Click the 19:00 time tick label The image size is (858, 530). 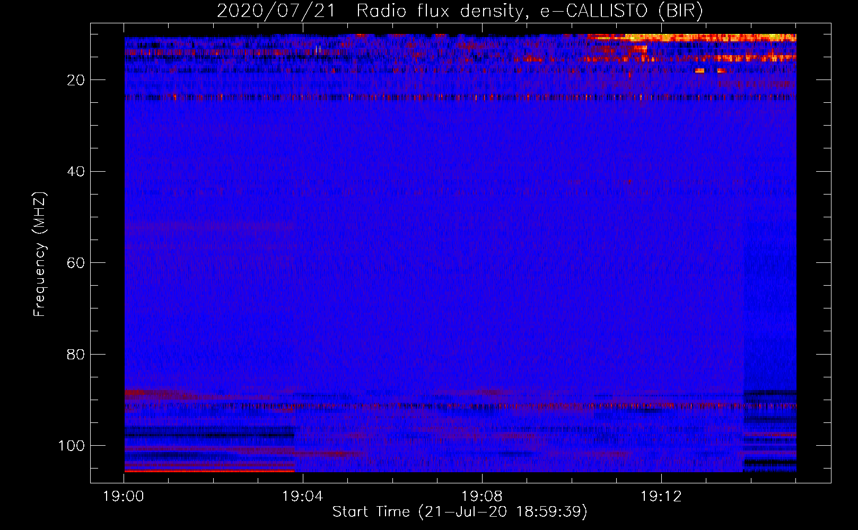pos(124,497)
